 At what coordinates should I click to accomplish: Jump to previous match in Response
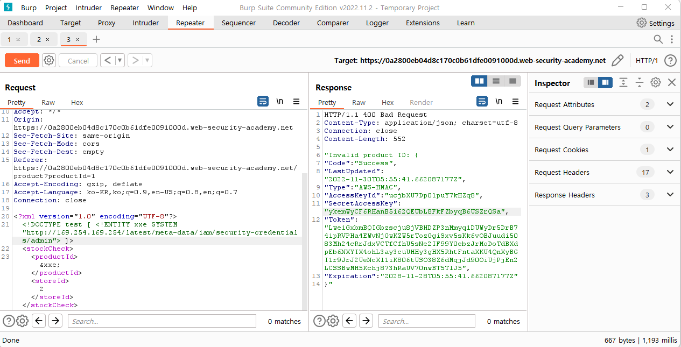point(349,321)
